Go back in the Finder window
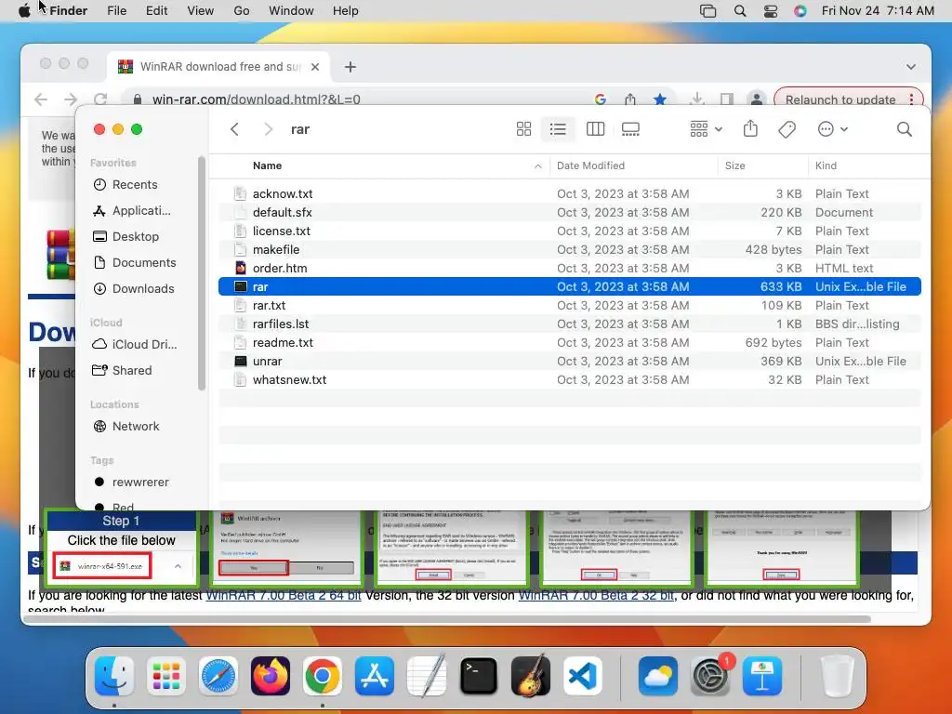The image size is (952, 714). pos(235,128)
